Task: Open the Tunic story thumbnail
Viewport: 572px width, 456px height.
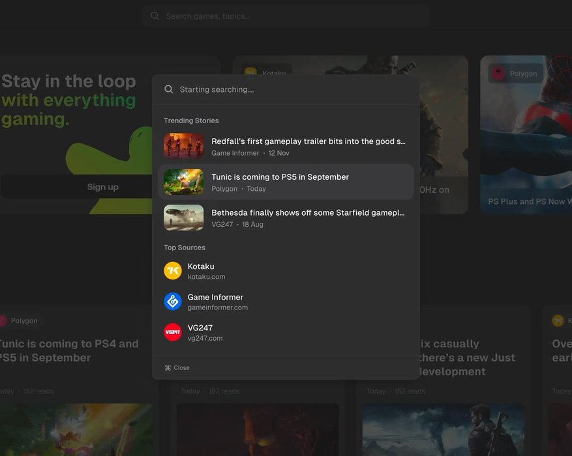Action: point(183,182)
